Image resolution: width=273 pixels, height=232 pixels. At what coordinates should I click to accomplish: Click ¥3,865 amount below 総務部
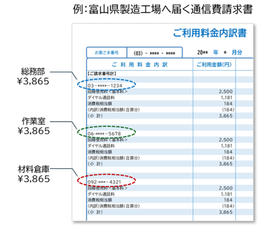(x=33, y=82)
